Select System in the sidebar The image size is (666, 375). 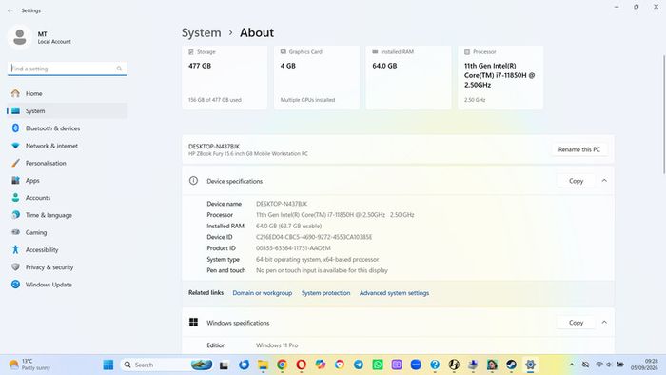click(x=68, y=110)
